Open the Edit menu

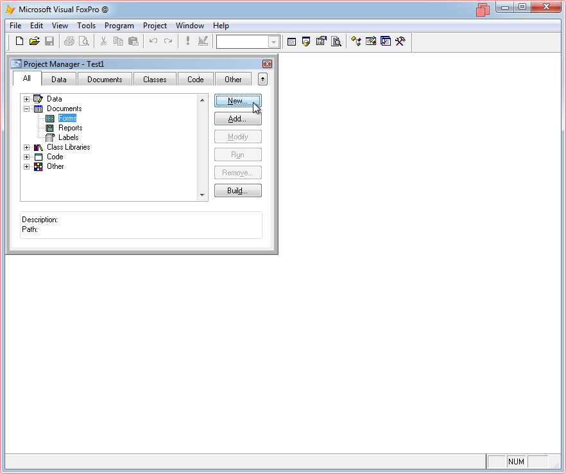pyautogui.click(x=37, y=26)
